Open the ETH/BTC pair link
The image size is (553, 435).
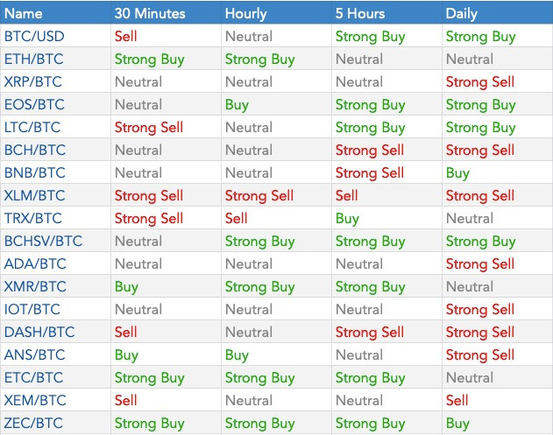click(x=34, y=60)
